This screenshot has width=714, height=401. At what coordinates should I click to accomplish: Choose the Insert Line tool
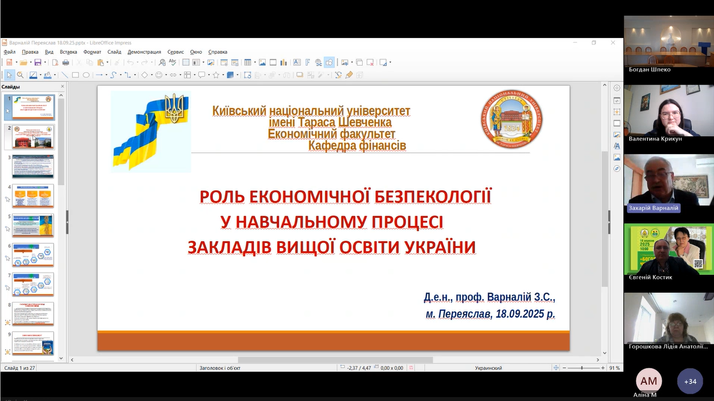[x=64, y=75]
